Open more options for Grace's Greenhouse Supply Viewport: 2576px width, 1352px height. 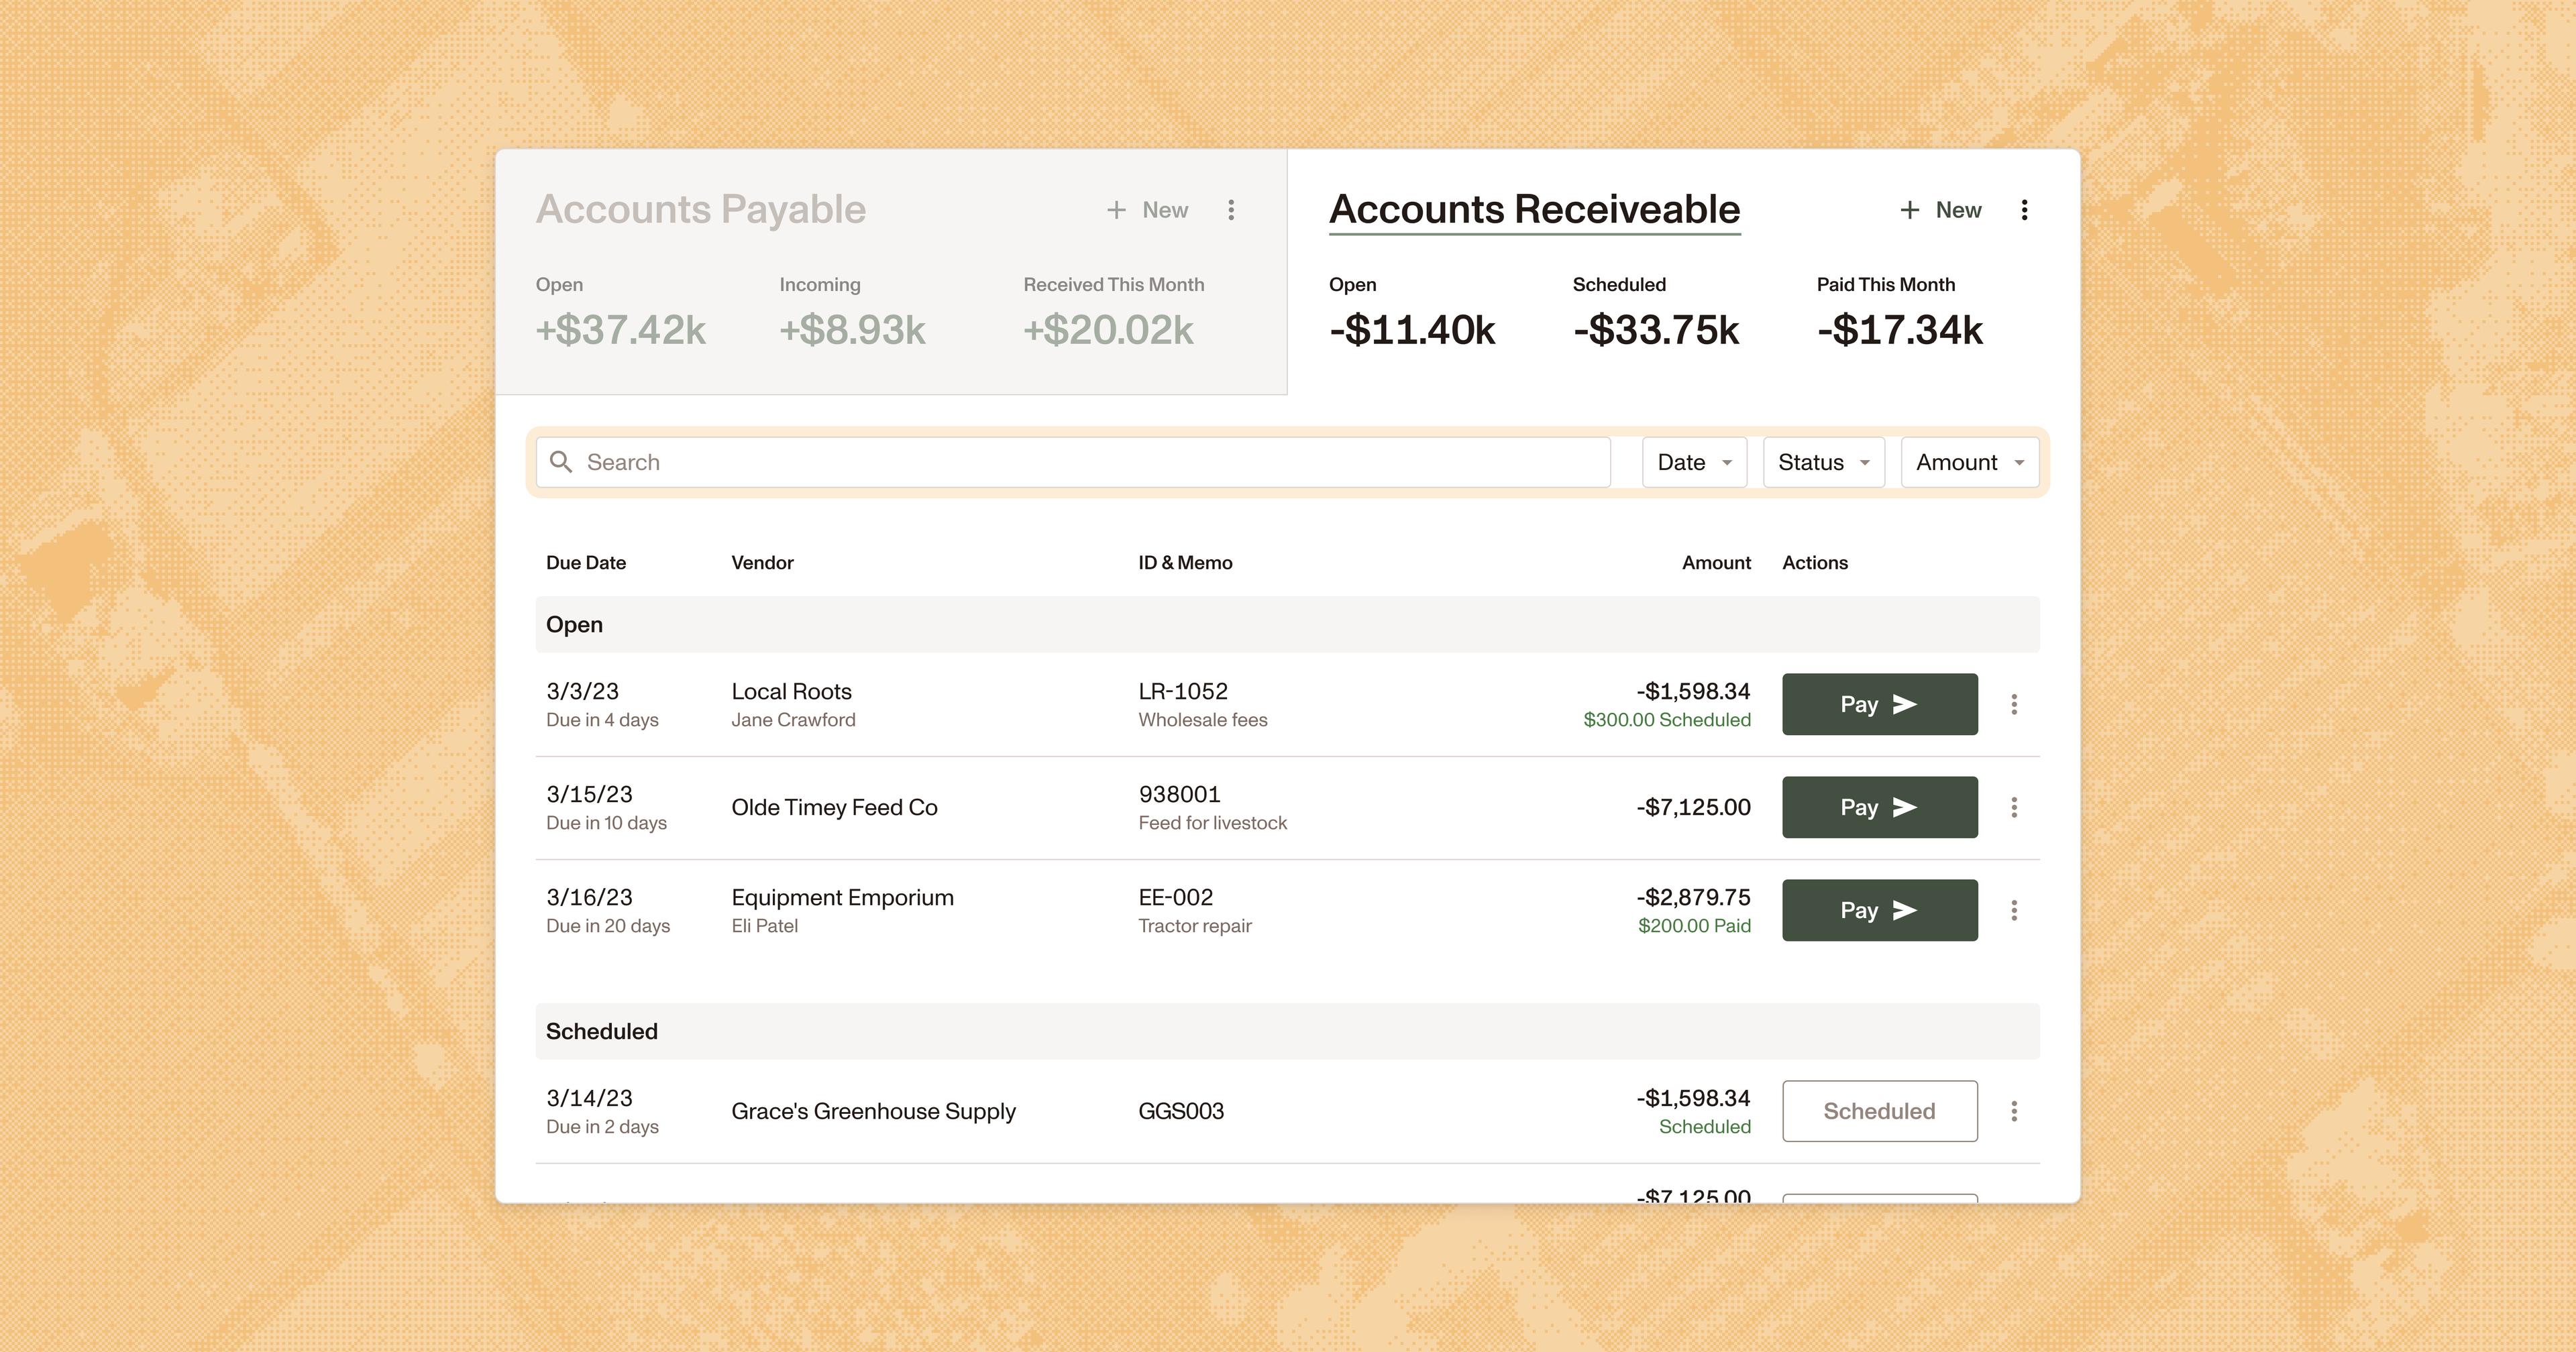point(2014,1111)
